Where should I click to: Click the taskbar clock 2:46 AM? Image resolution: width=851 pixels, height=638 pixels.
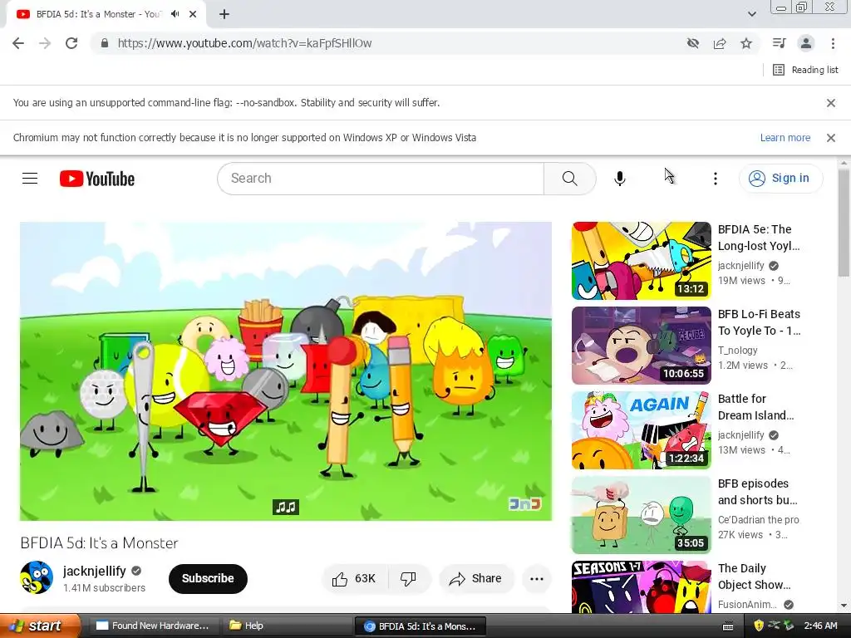coord(820,626)
